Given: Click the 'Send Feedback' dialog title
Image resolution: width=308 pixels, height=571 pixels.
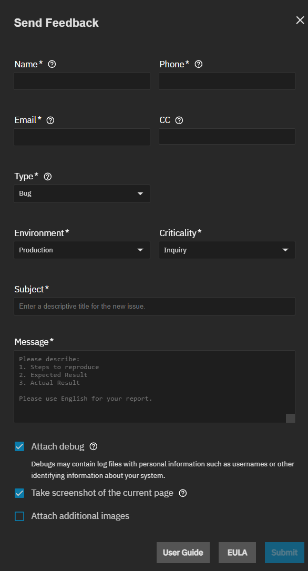Looking at the screenshot, I should point(56,23).
